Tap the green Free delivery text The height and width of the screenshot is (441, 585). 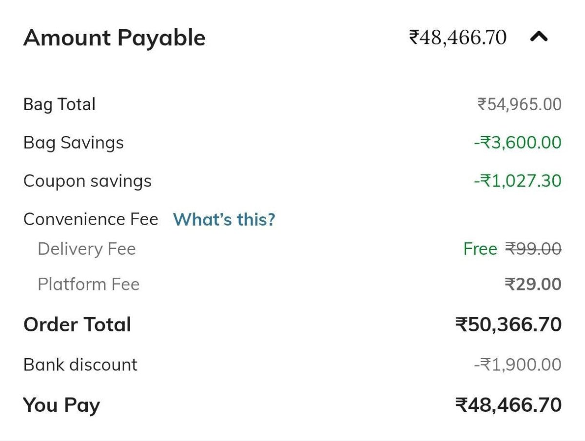[x=480, y=249]
